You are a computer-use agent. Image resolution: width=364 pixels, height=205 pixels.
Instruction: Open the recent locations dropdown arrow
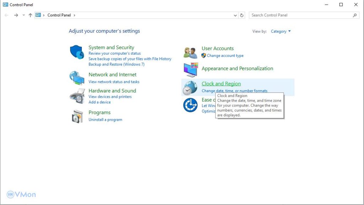(24, 15)
